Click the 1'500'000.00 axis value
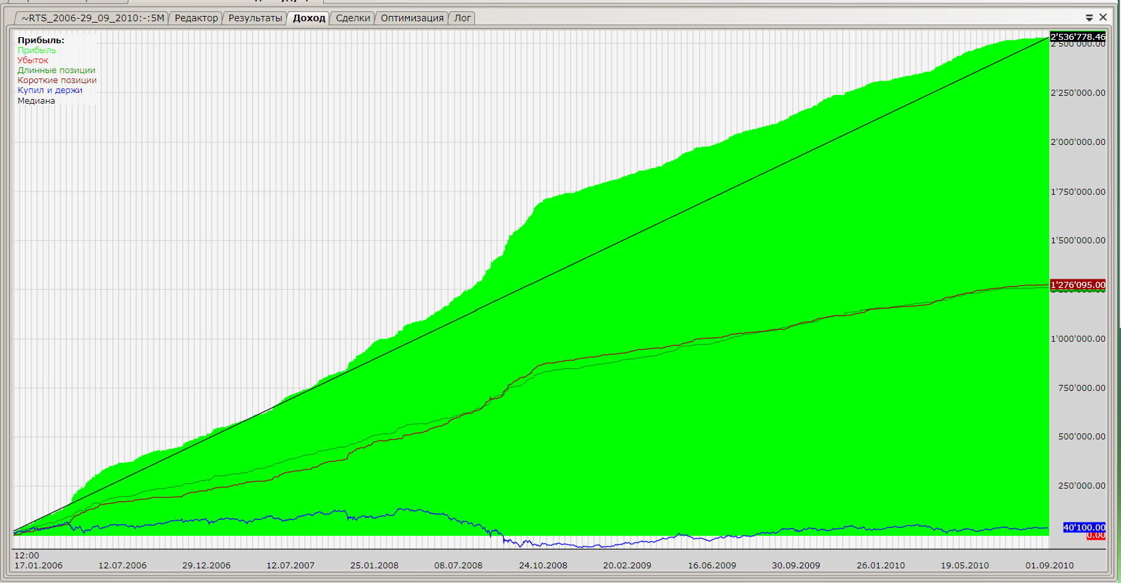Image resolution: width=1121 pixels, height=583 pixels. (1078, 241)
